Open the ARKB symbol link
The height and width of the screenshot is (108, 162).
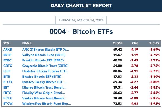tap(8, 50)
